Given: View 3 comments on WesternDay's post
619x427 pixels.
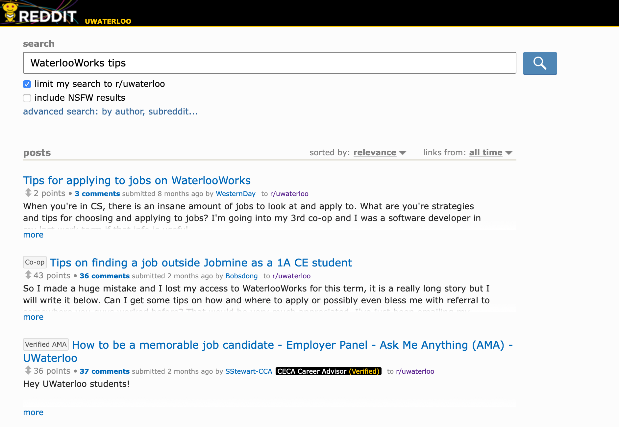Looking at the screenshot, I should click(x=97, y=194).
